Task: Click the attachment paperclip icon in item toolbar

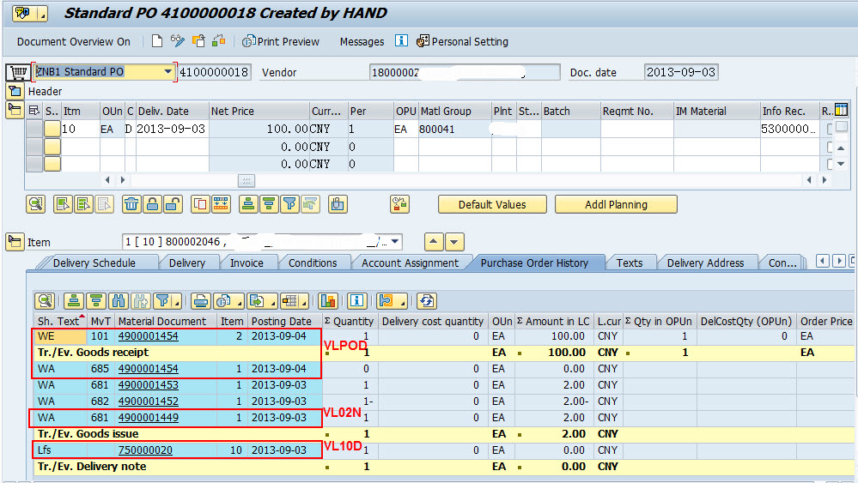Action: tap(338, 204)
